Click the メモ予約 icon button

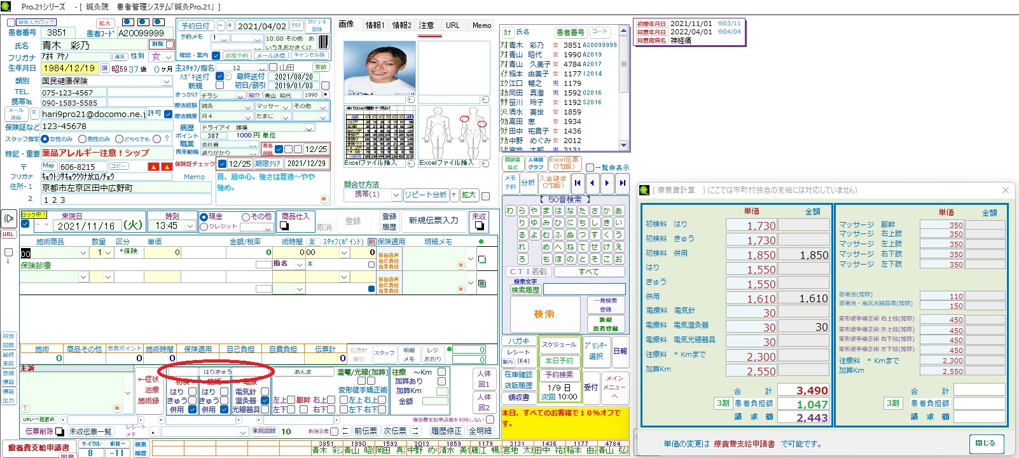510,183
